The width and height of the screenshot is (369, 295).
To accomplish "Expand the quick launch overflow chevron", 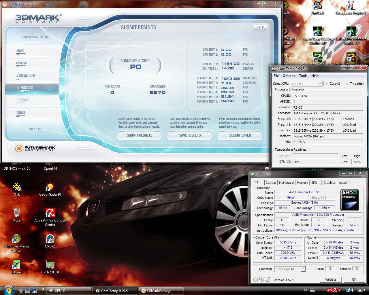I will (x=43, y=289).
